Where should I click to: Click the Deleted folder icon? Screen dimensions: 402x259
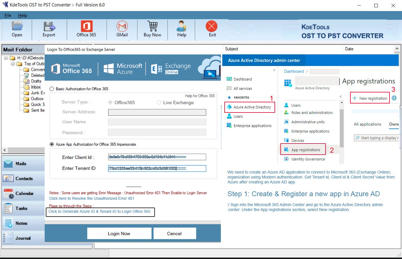26,75
